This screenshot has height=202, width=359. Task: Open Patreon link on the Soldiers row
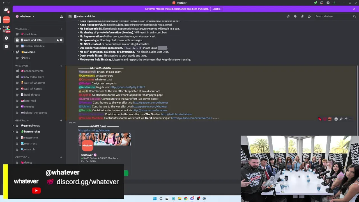[150, 107]
